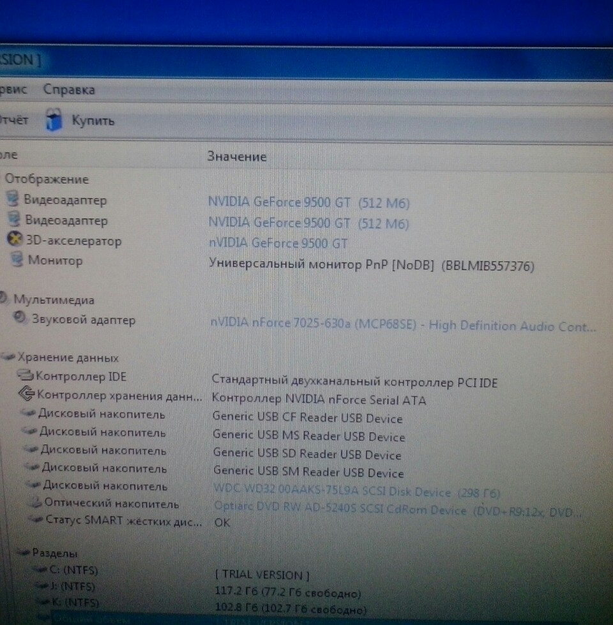Select the 117.2 Гб (77.2 Гб свободно) value
The image size is (613, 625).
(x=288, y=592)
